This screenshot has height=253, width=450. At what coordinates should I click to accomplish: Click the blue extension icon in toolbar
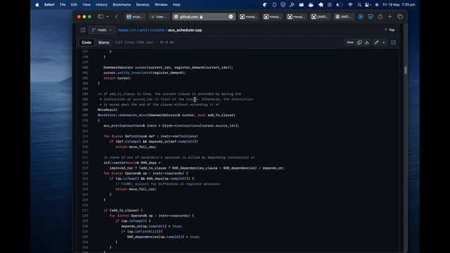point(361,17)
